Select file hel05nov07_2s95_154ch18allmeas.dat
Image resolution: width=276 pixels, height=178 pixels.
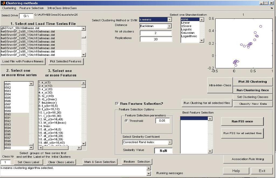(41, 52)
